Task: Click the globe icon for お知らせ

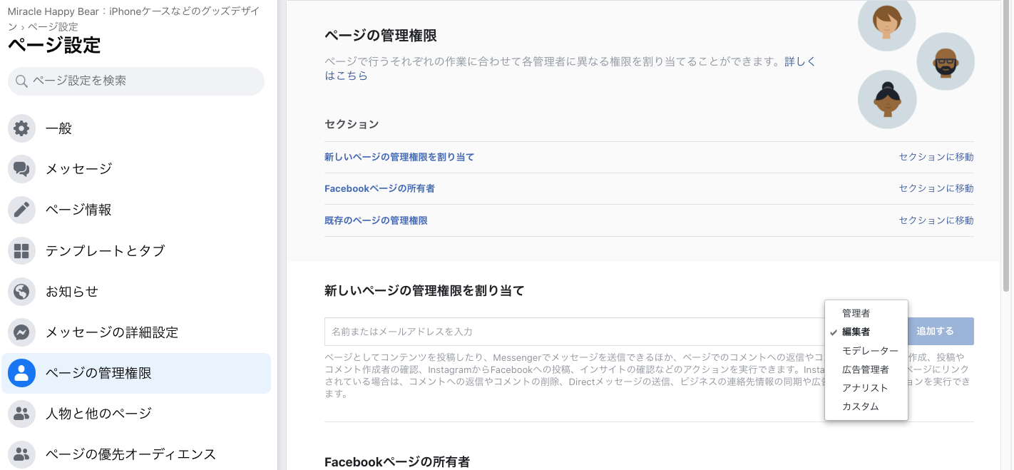Action: pyautogui.click(x=21, y=291)
